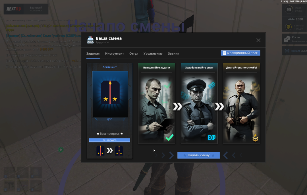This screenshot has width=307, height=195.
Task: Go to the Увольнение tab
Action: pyautogui.click(x=153, y=53)
